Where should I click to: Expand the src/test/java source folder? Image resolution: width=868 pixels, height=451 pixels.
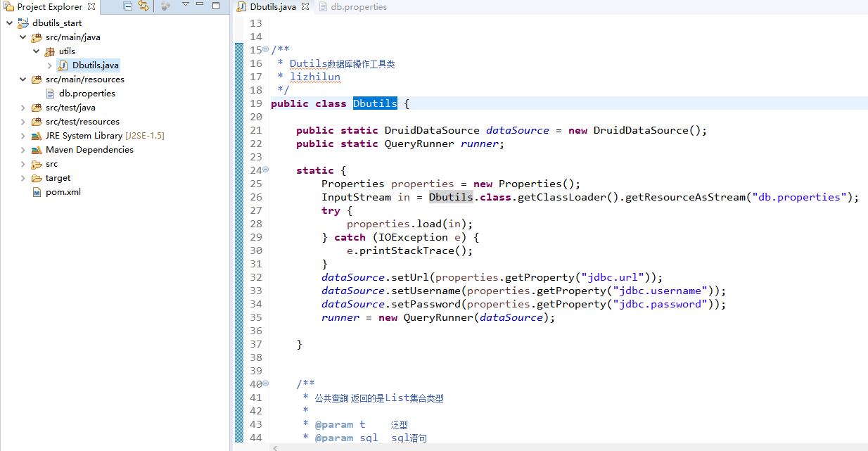[23, 108]
